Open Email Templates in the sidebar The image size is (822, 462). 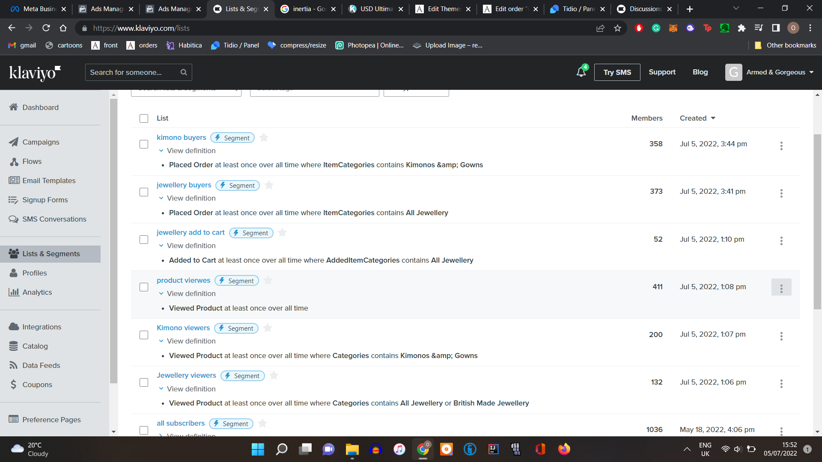pos(49,181)
